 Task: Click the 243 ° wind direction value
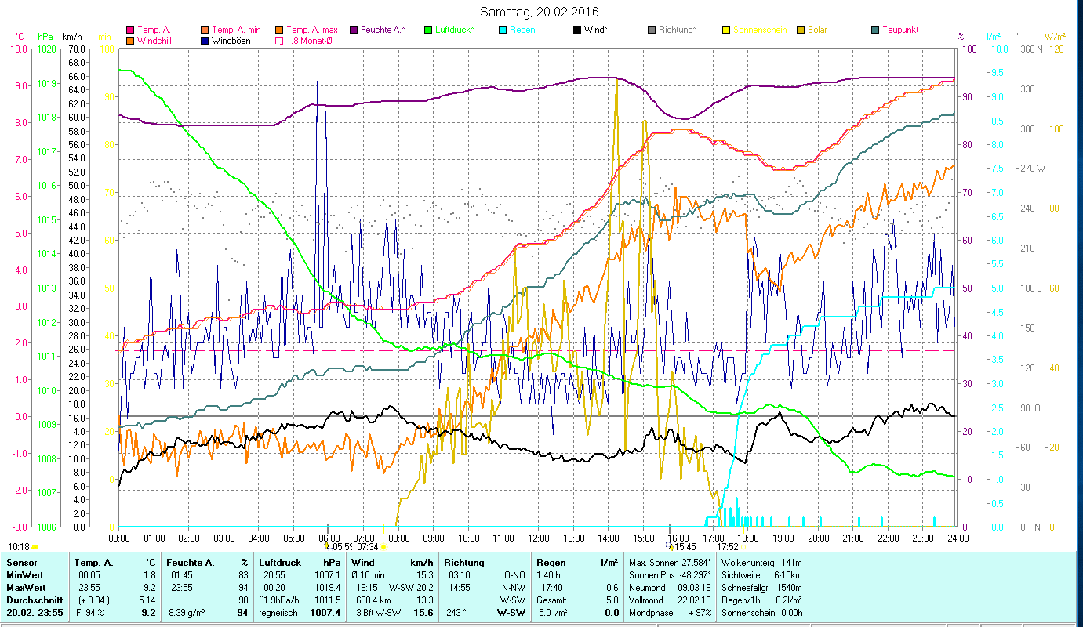(x=455, y=613)
